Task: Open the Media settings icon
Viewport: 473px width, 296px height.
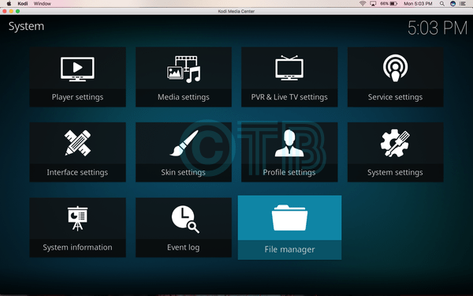Action: pyautogui.click(x=184, y=69)
